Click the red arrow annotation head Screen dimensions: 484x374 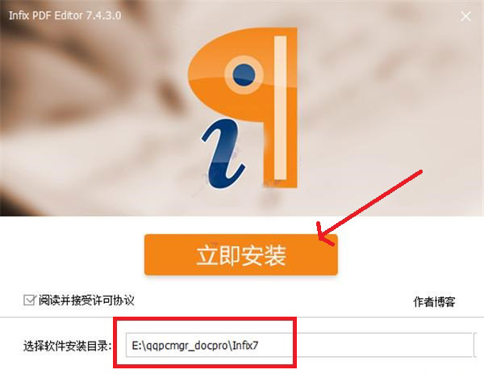click(325, 234)
